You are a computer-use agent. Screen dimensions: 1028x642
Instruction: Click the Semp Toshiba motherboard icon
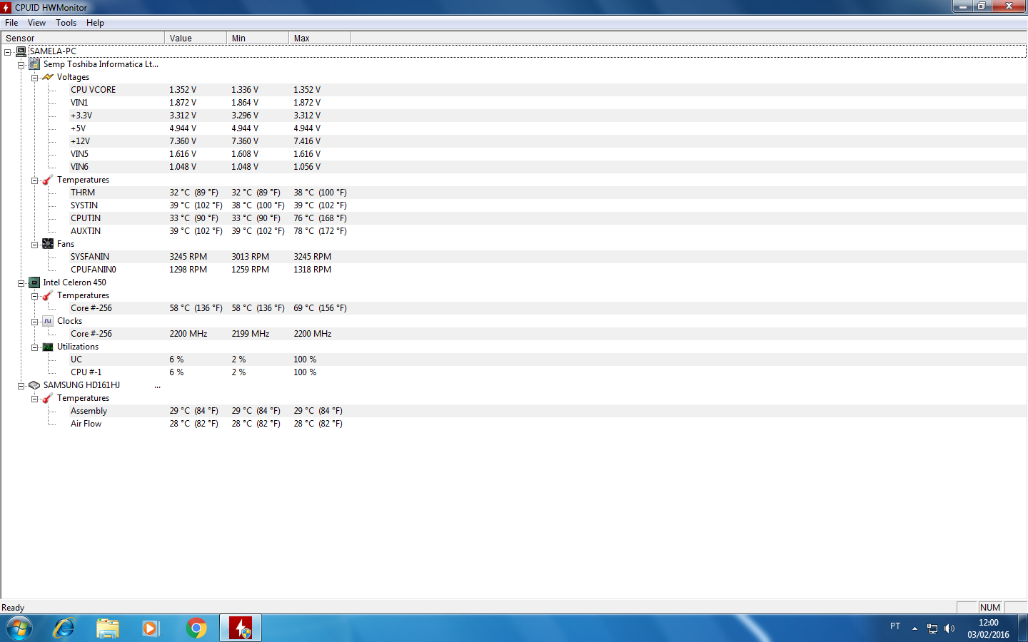point(34,64)
